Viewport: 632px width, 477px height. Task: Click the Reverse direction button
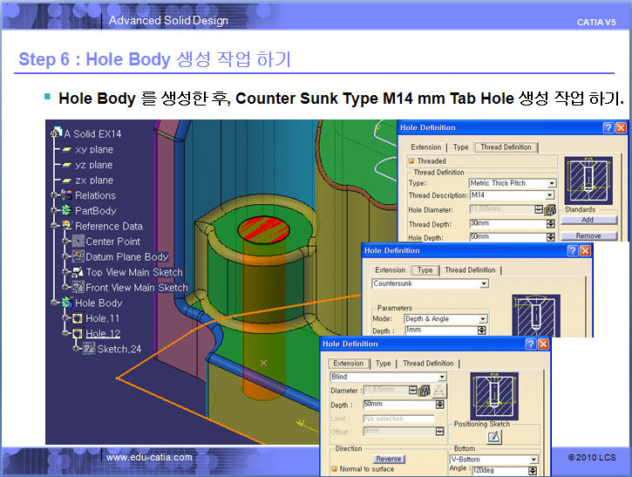(x=389, y=459)
